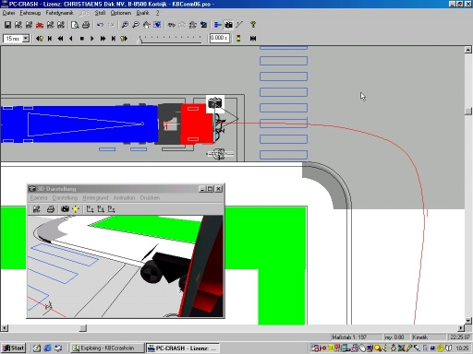This screenshot has height=354, width=473.
Task: Toggle the 3D camera window button
Action: click(228, 25)
